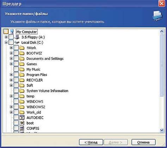This screenshot has width=167, height=148.
Task: Expand the Games folder node
Action: (11, 64)
